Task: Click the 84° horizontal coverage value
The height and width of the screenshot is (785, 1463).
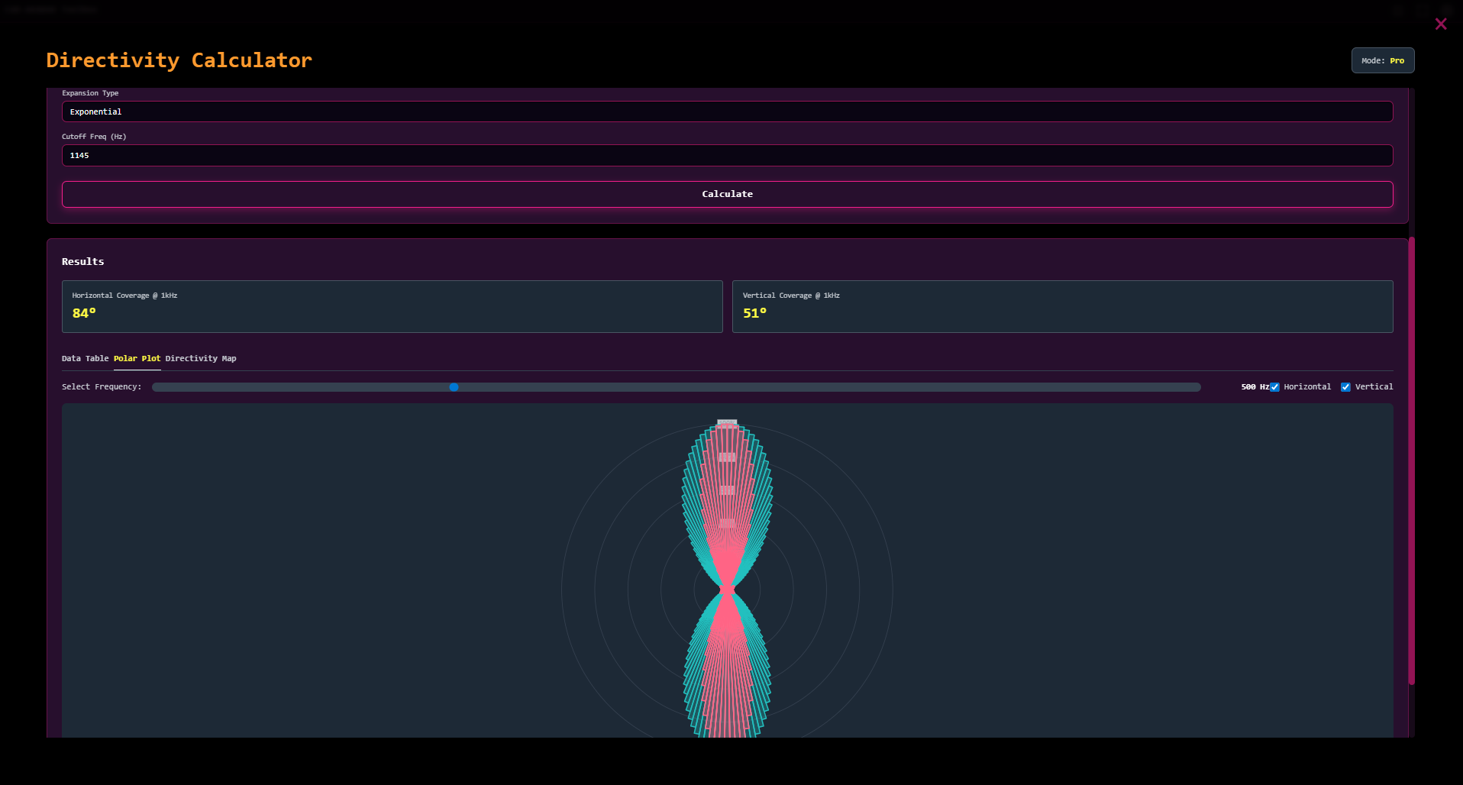Action: tap(84, 313)
